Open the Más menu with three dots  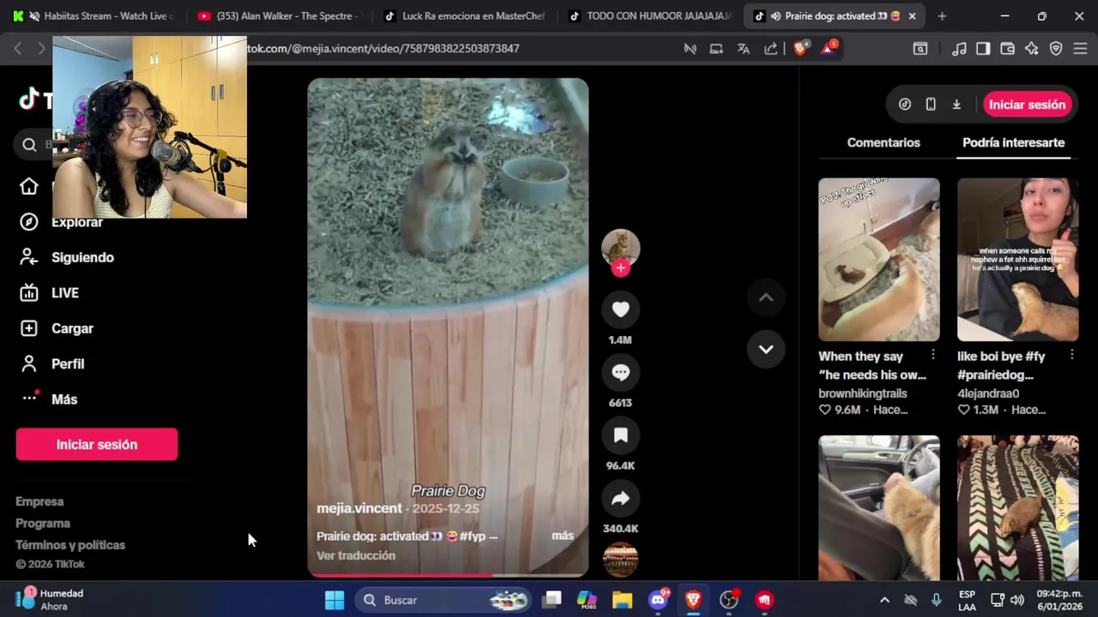[x=48, y=399]
